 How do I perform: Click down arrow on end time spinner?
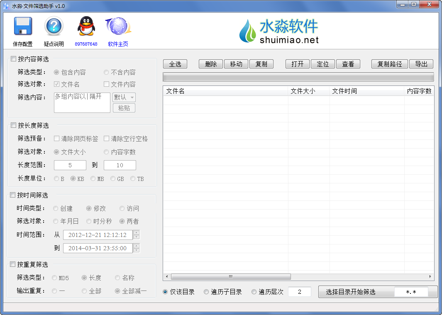click(137, 250)
